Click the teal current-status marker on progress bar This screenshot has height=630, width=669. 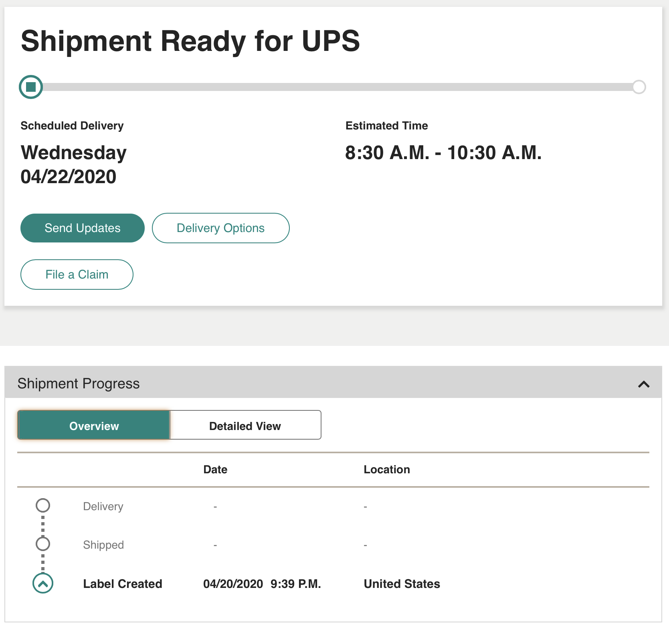(x=31, y=87)
